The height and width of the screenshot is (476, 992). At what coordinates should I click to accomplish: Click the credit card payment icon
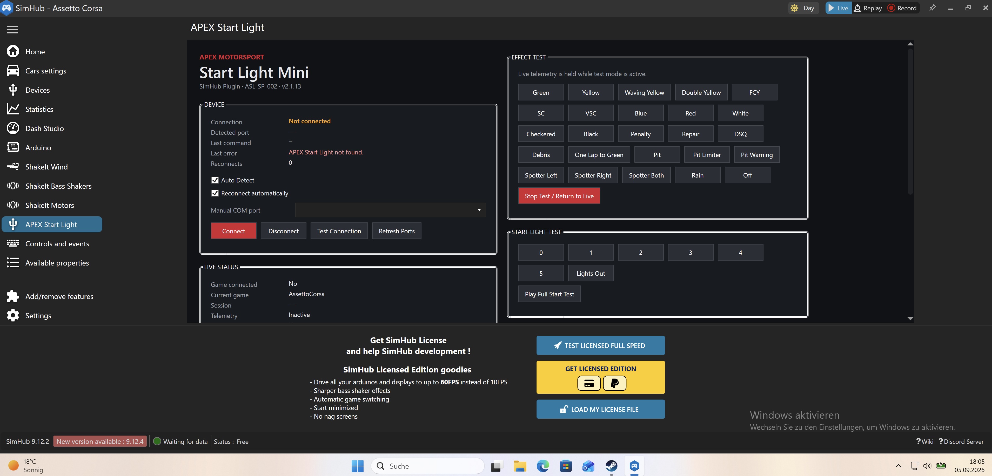pyautogui.click(x=588, y=383)
